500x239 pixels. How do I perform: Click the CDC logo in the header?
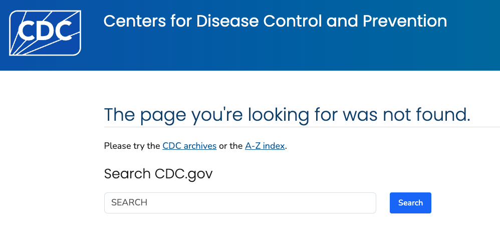[x=45, y=33]
